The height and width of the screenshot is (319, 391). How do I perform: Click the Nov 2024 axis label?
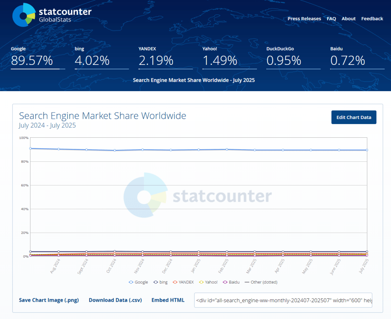pos(139,266)
